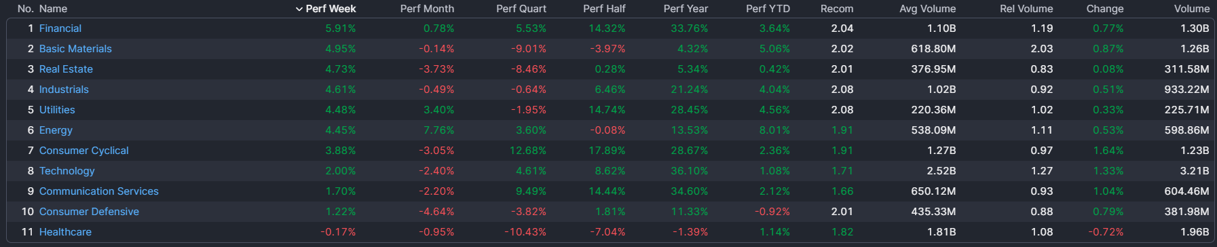Open the Utilities sector link
Screen dimensions: 1217x247
pos(57,110)
